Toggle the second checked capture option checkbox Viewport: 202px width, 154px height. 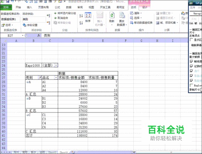pos(191,66)
